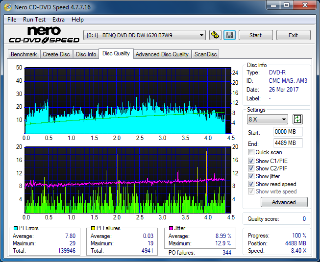This screenshot has height=262, width=320.
Task: Click PI Failures average 0.03
Action: click(148, 236)
